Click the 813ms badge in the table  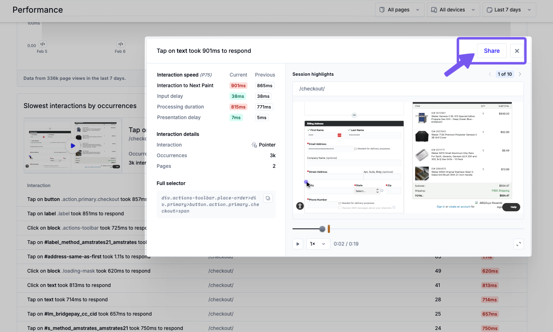tap(490, 285)
